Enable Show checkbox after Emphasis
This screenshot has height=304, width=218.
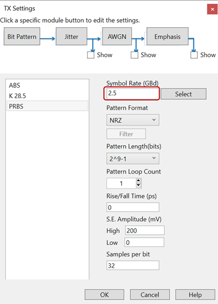[x=194, y=55]
